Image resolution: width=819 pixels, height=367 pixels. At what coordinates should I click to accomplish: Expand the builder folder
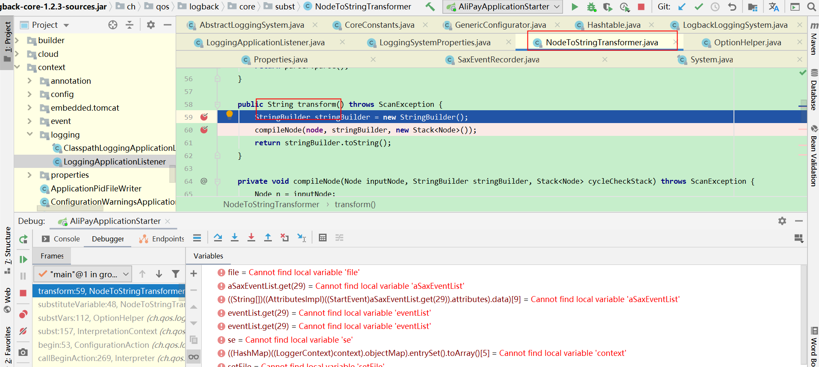point(17,40)
